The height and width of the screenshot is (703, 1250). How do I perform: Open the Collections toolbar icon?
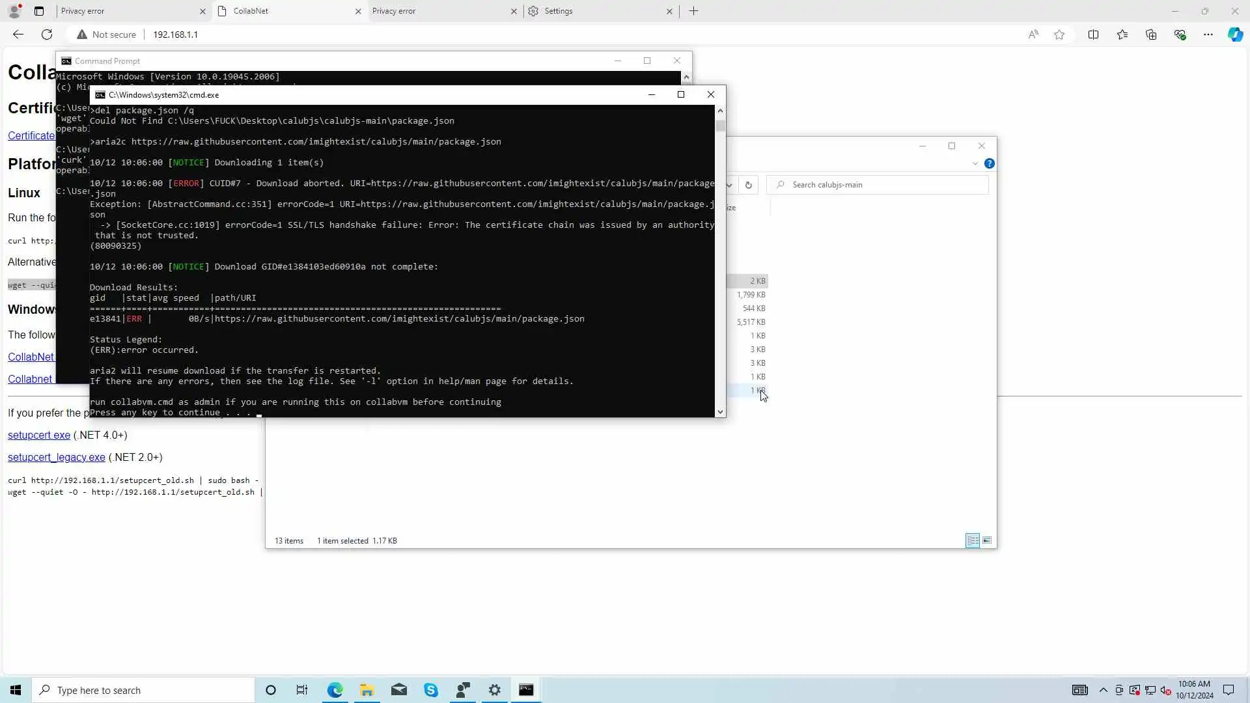tap(1151, 34)
